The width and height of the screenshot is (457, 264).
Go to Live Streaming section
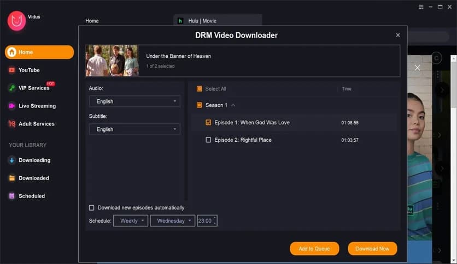[x=37, y=106]
